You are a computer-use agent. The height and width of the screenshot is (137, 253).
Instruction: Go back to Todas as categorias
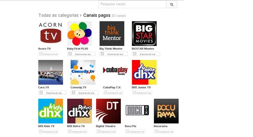58,15
